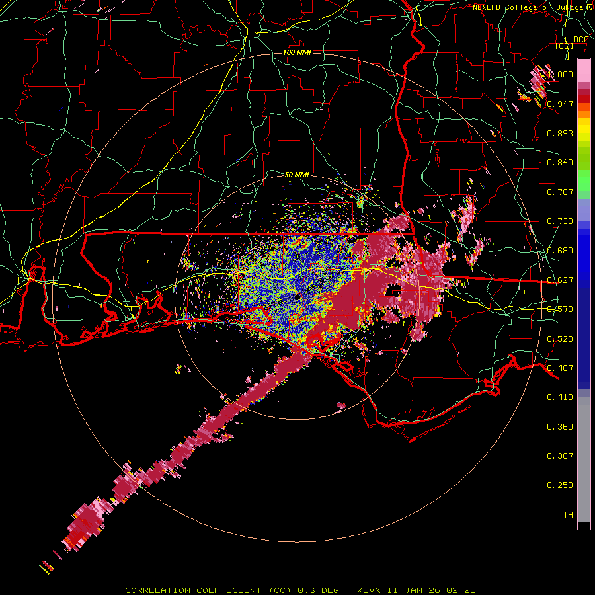Pick the periwinkle light-blue color bar segment

pyautogui.click(x=584, y=210)
